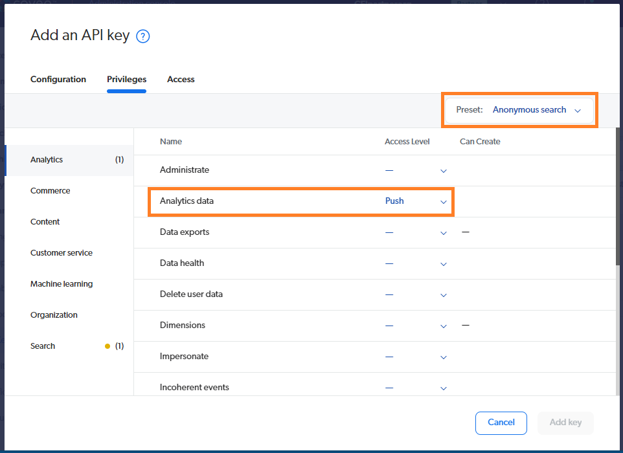The image size is (623, 453).
Task: Click the (1) count next to Search
Action: [120, 346]
